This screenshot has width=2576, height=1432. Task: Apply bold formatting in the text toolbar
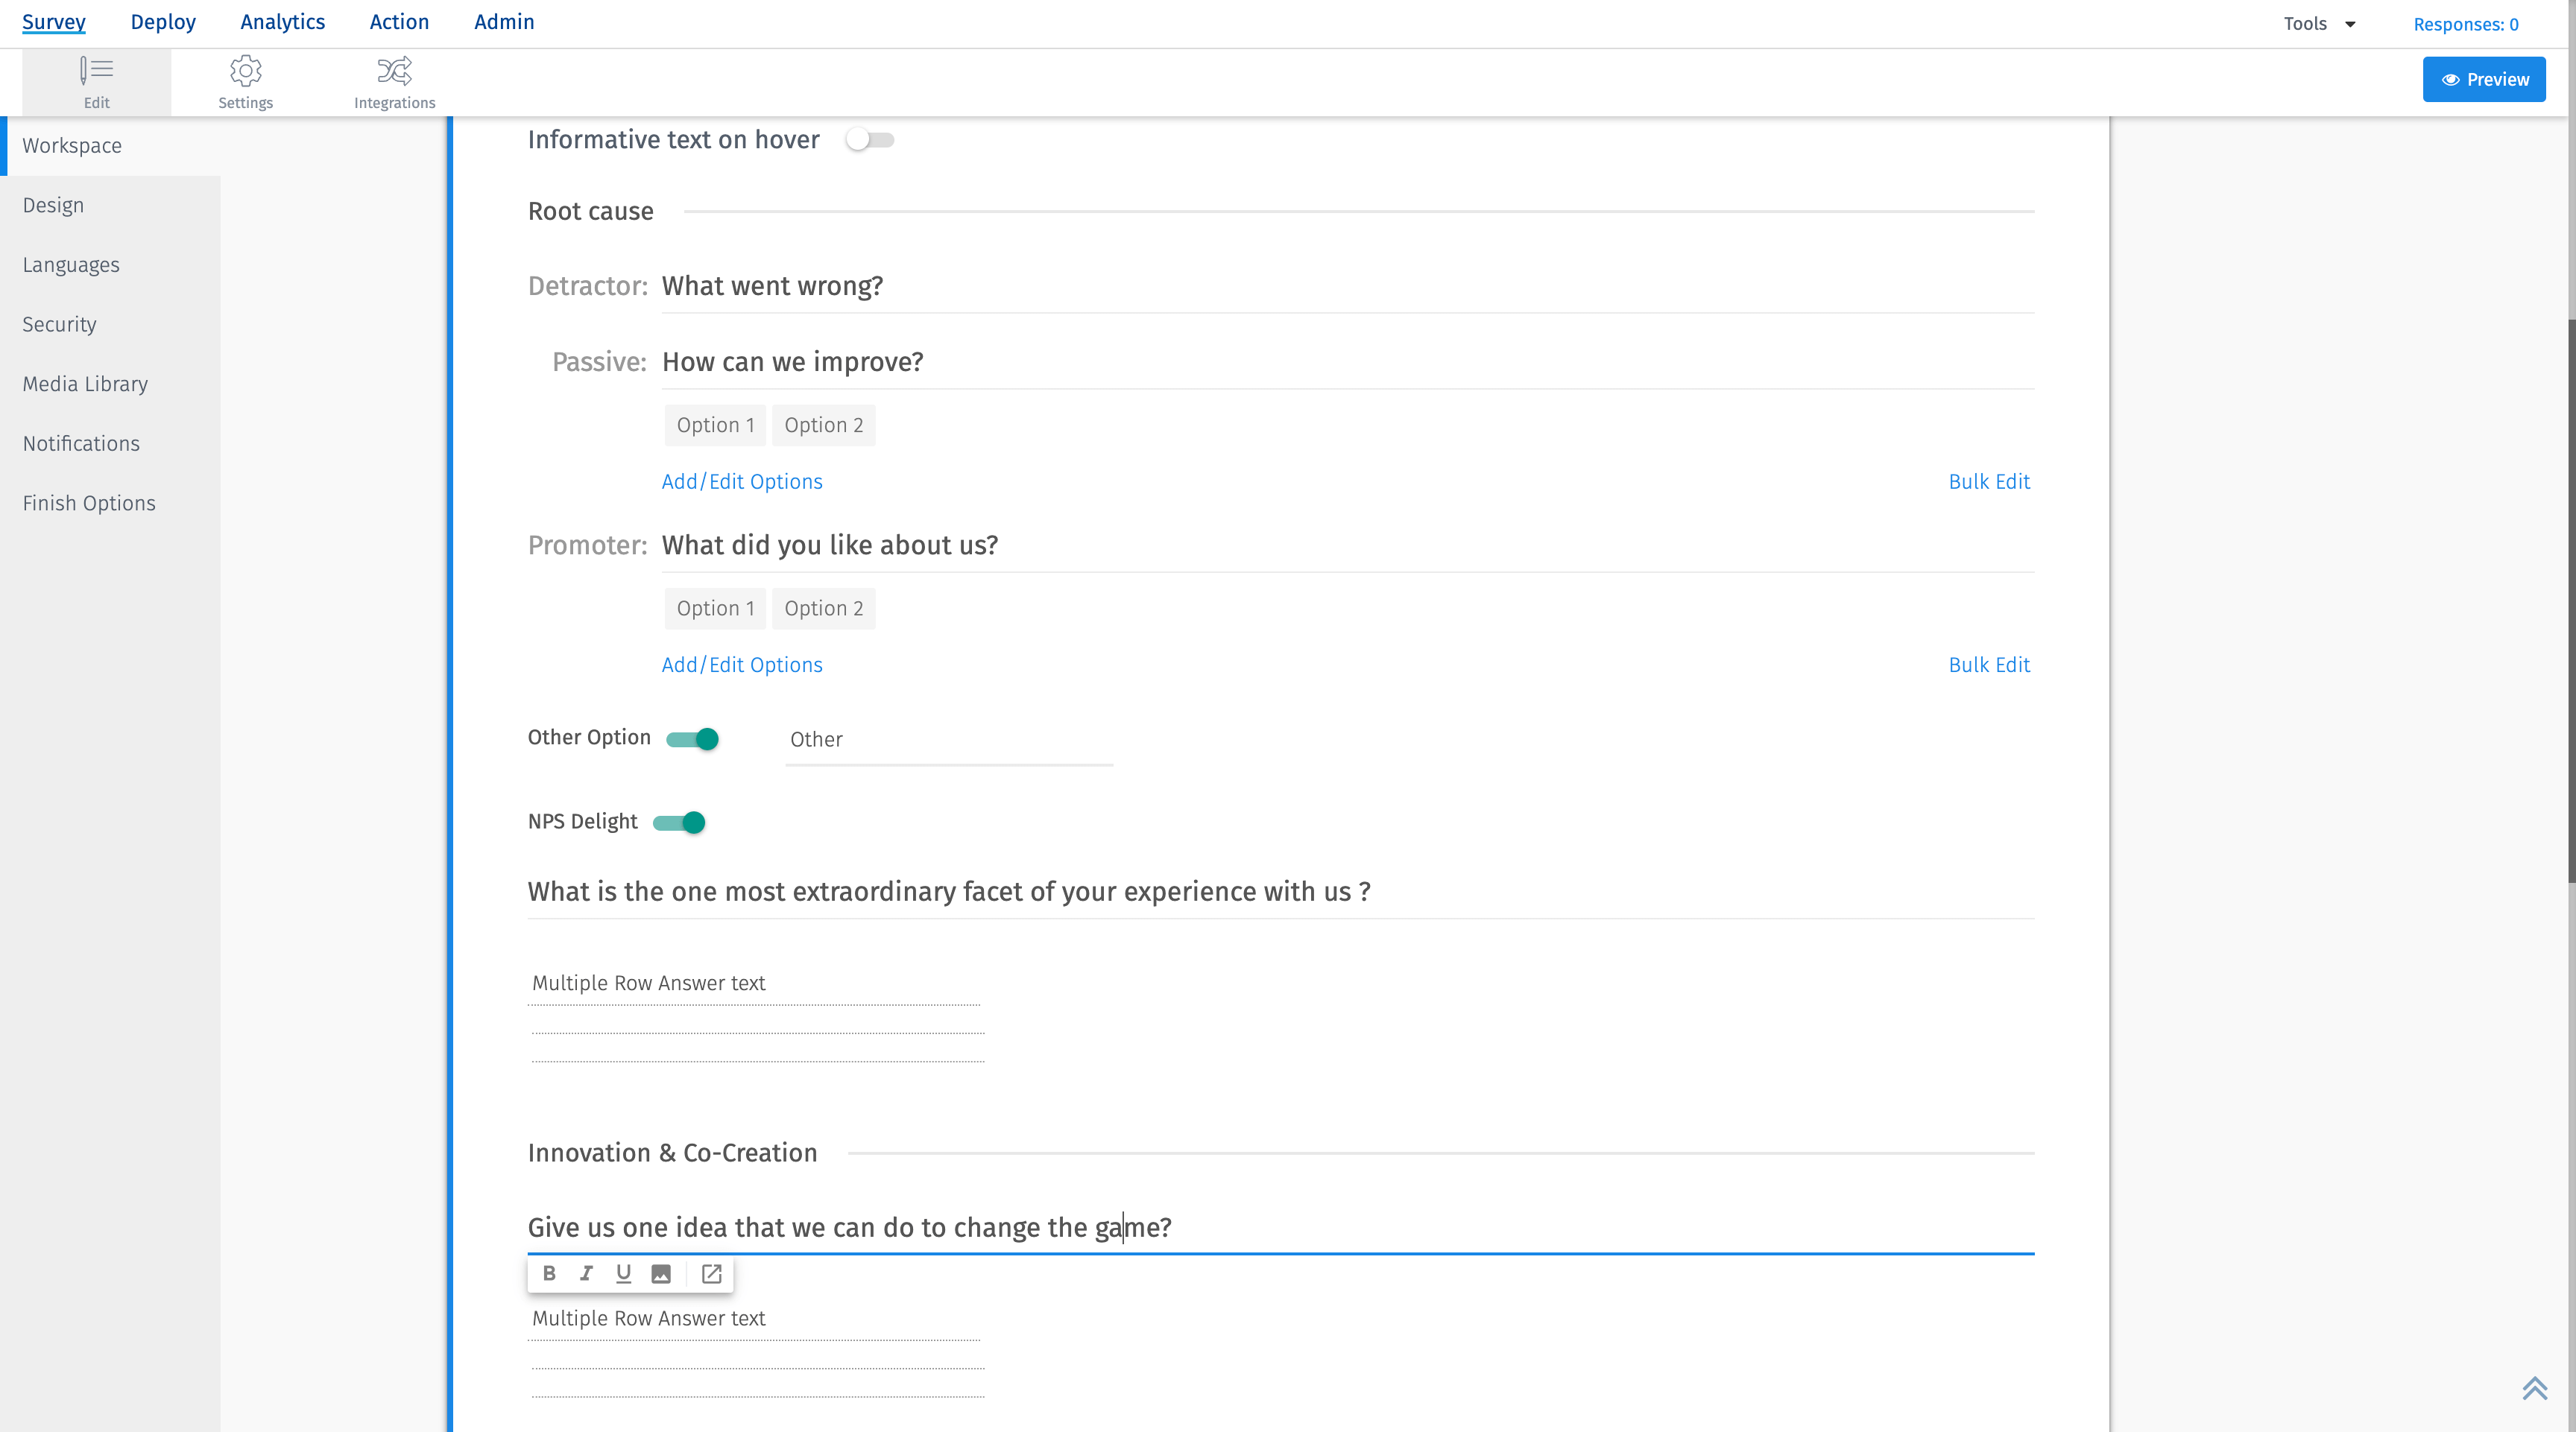tap(549, 1273)
